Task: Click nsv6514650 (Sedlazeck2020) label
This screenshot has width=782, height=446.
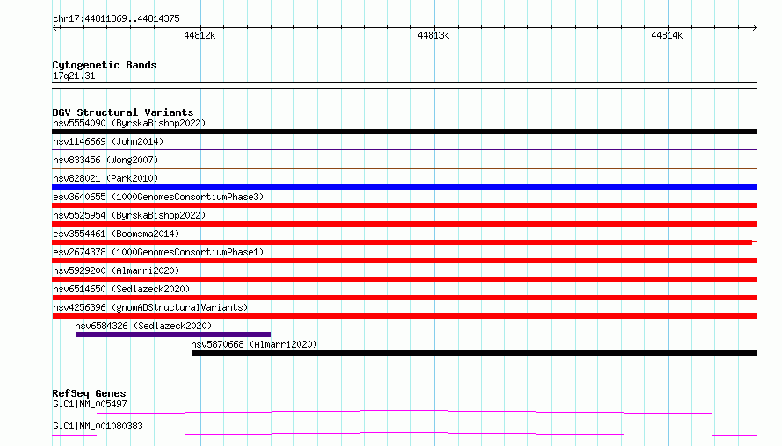Action: (x=121, y=289)
